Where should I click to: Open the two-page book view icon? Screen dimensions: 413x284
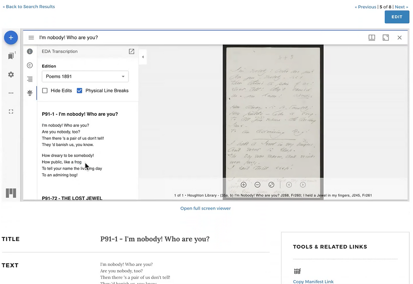pos(372,37)
